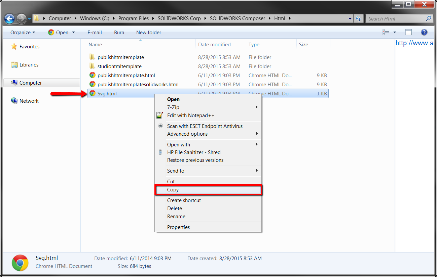Click the Open toolbar button
The height and width of the screenshot is (277, 437).
[x=59, y=33]
